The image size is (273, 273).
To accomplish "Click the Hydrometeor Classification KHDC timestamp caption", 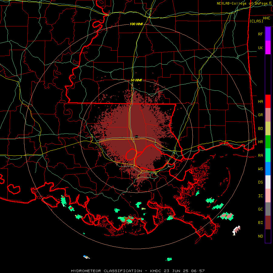I will click(138, 271).
